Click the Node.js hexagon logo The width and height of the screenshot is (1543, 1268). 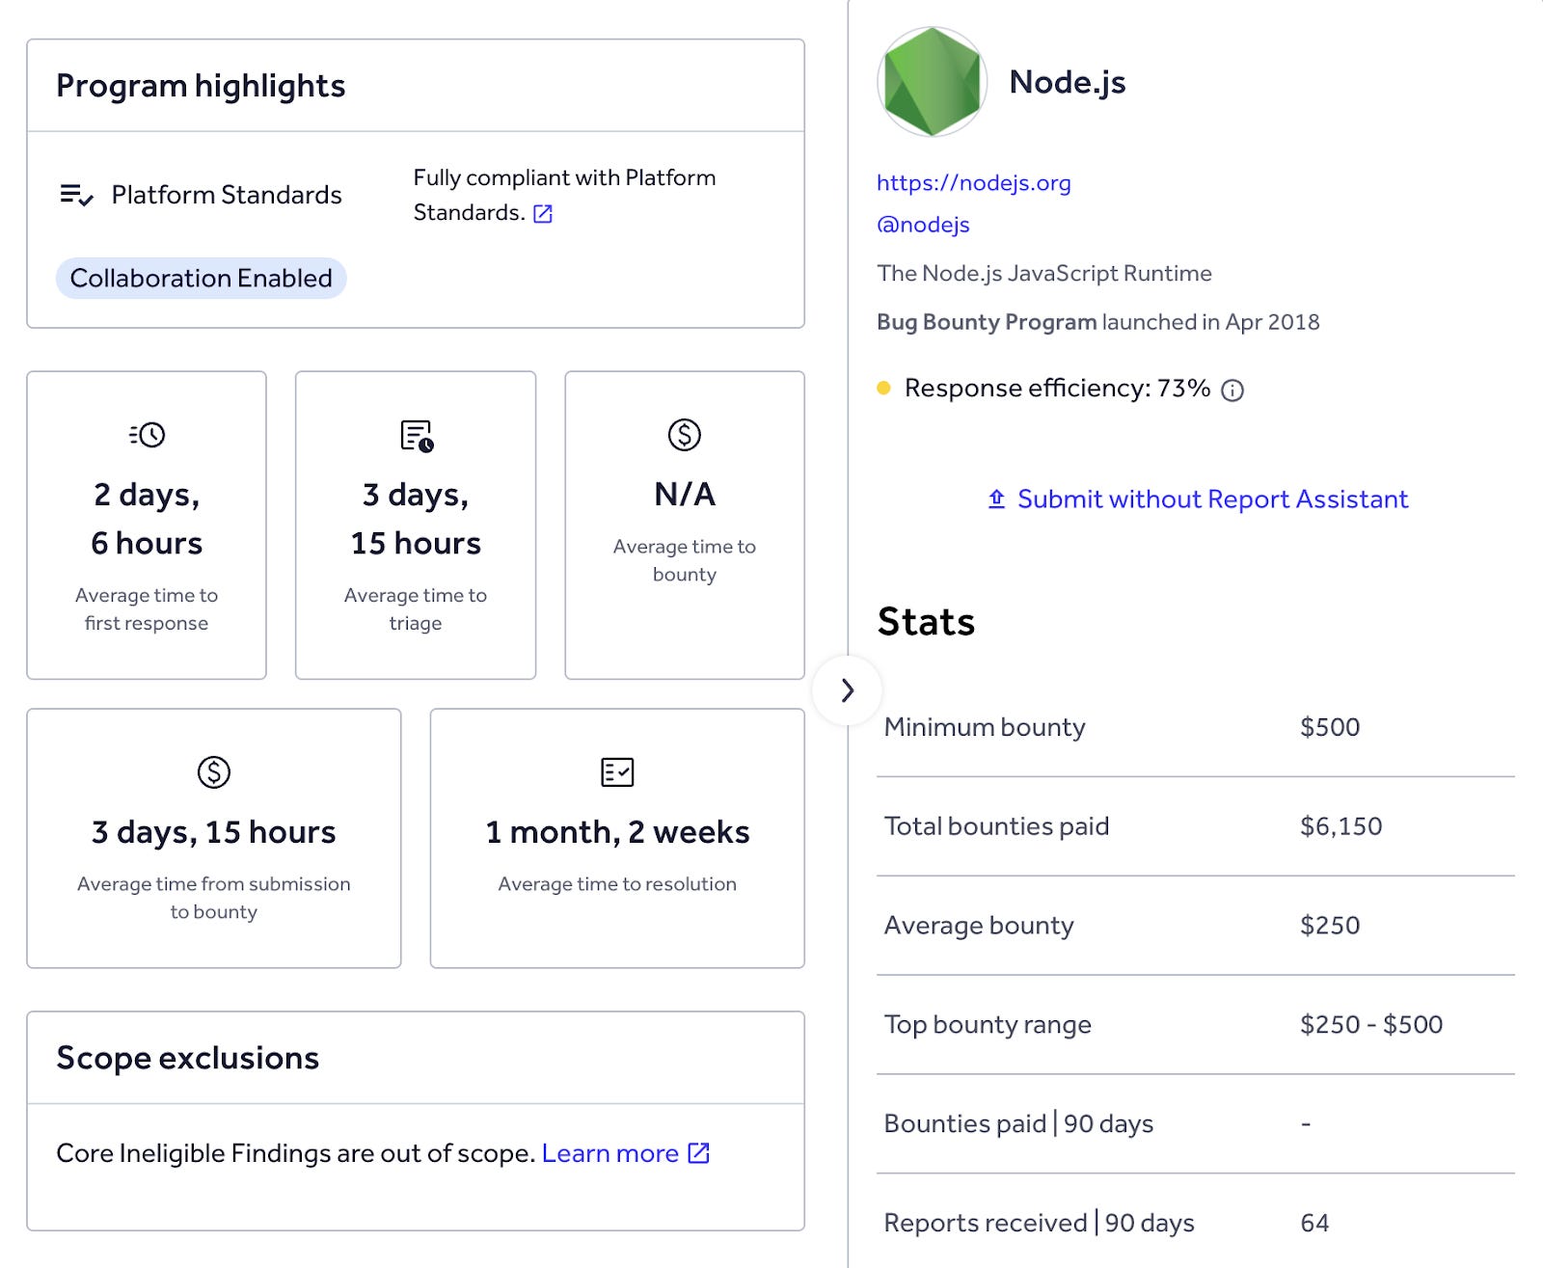tap(932, 82)
